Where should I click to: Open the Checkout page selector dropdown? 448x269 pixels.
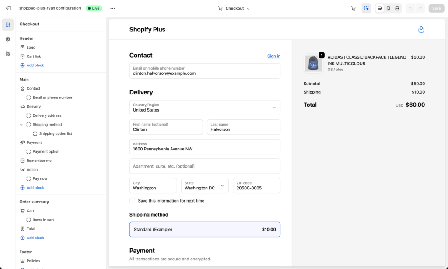(234, 8)
